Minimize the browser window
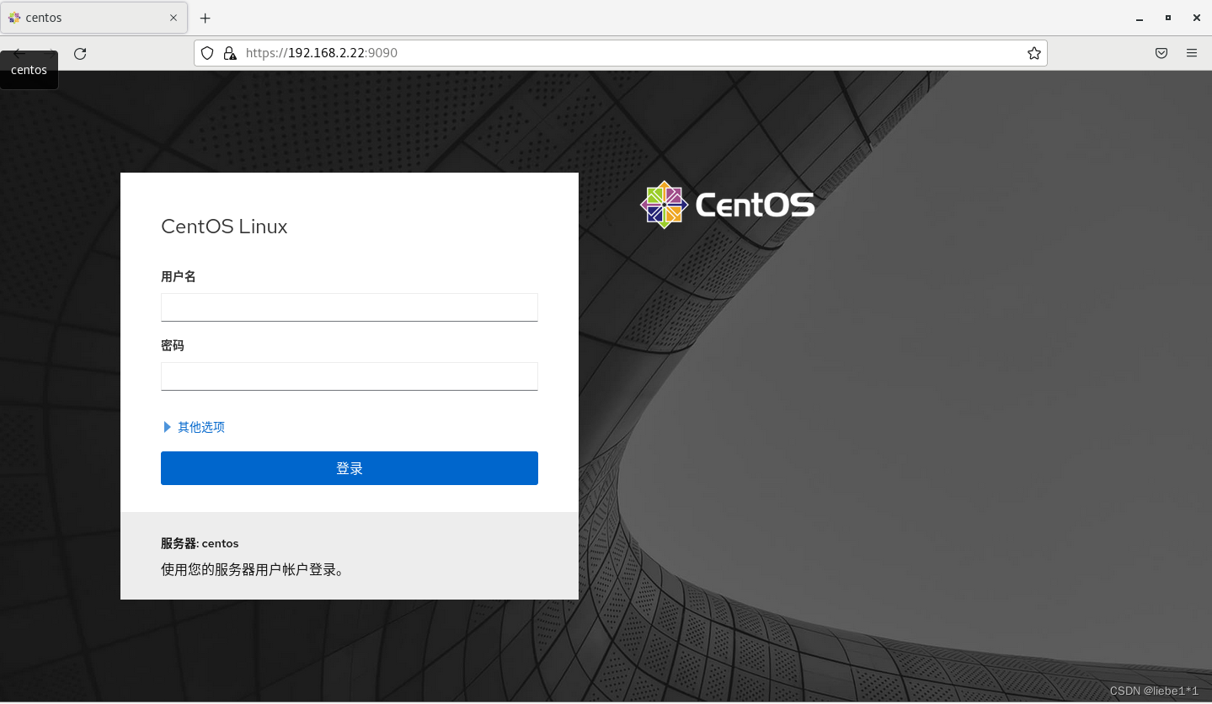This screenshot has width=1212, height=704. coord(1139,18)
